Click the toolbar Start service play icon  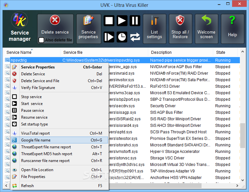coord(122,21)
